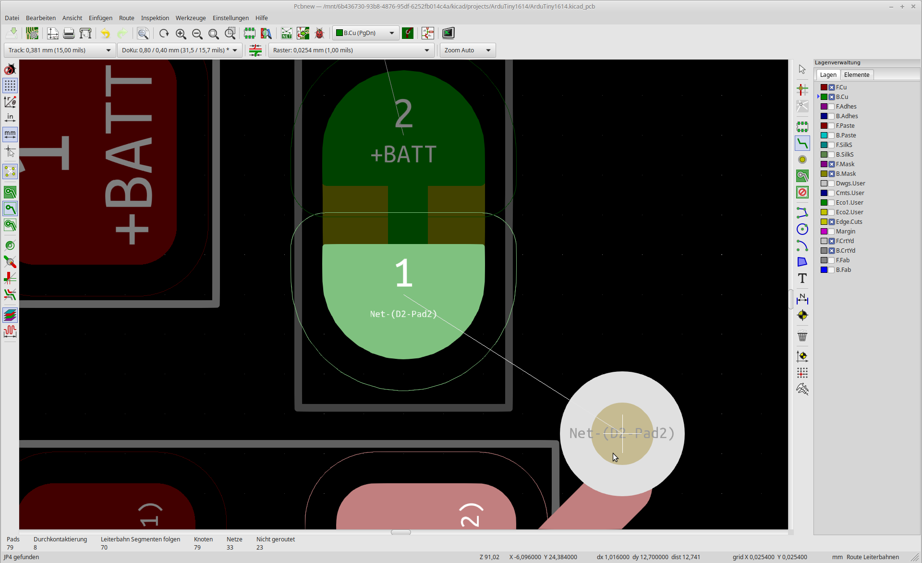
Task: Enable F.SilkS layer visibility
Action: click(x=832, y=145)
